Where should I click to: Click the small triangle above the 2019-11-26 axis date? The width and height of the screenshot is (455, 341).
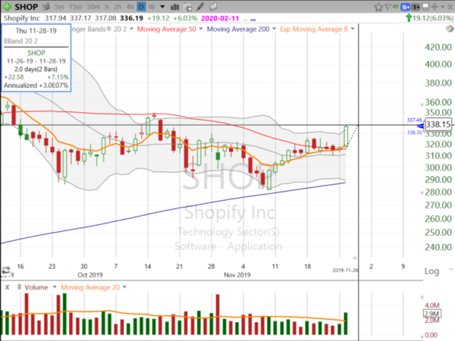pos(355,258)
